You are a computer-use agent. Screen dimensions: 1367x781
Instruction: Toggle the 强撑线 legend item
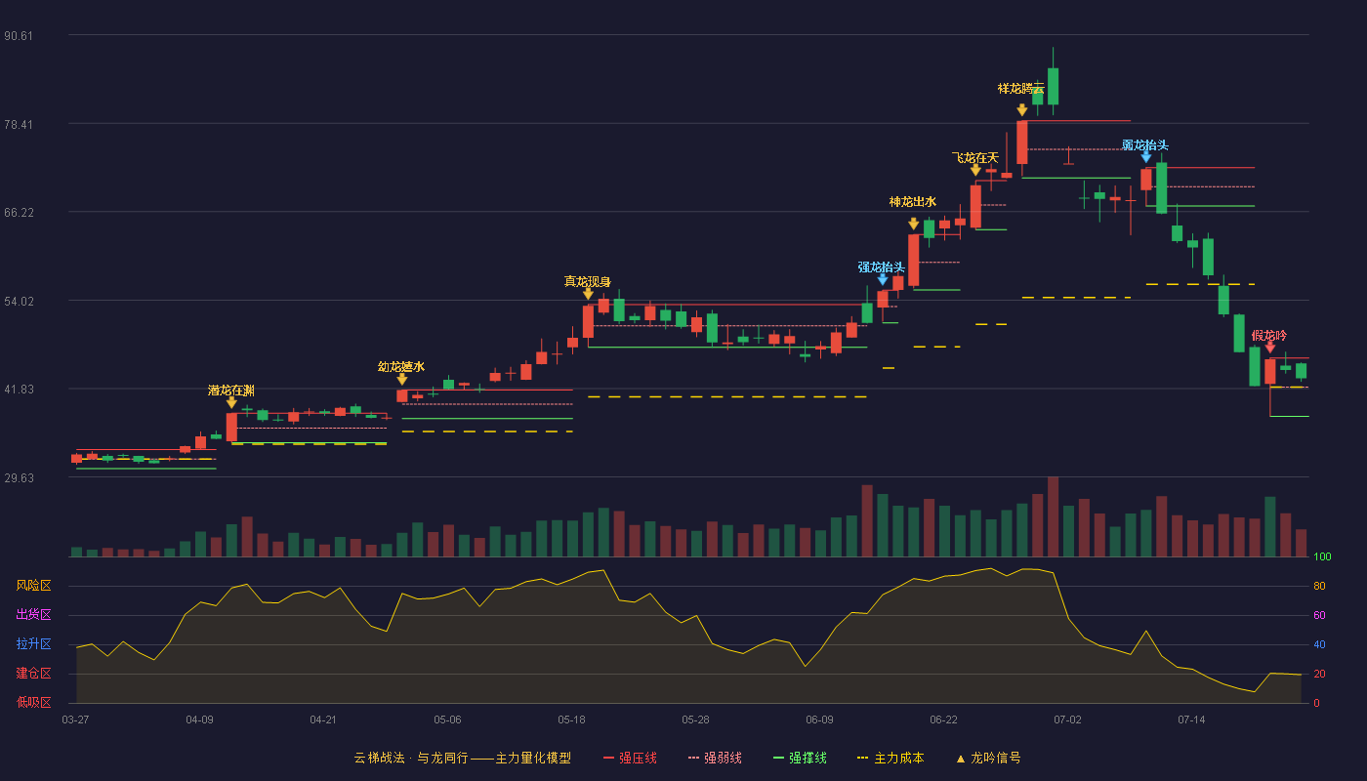click(x=800, y=758)
